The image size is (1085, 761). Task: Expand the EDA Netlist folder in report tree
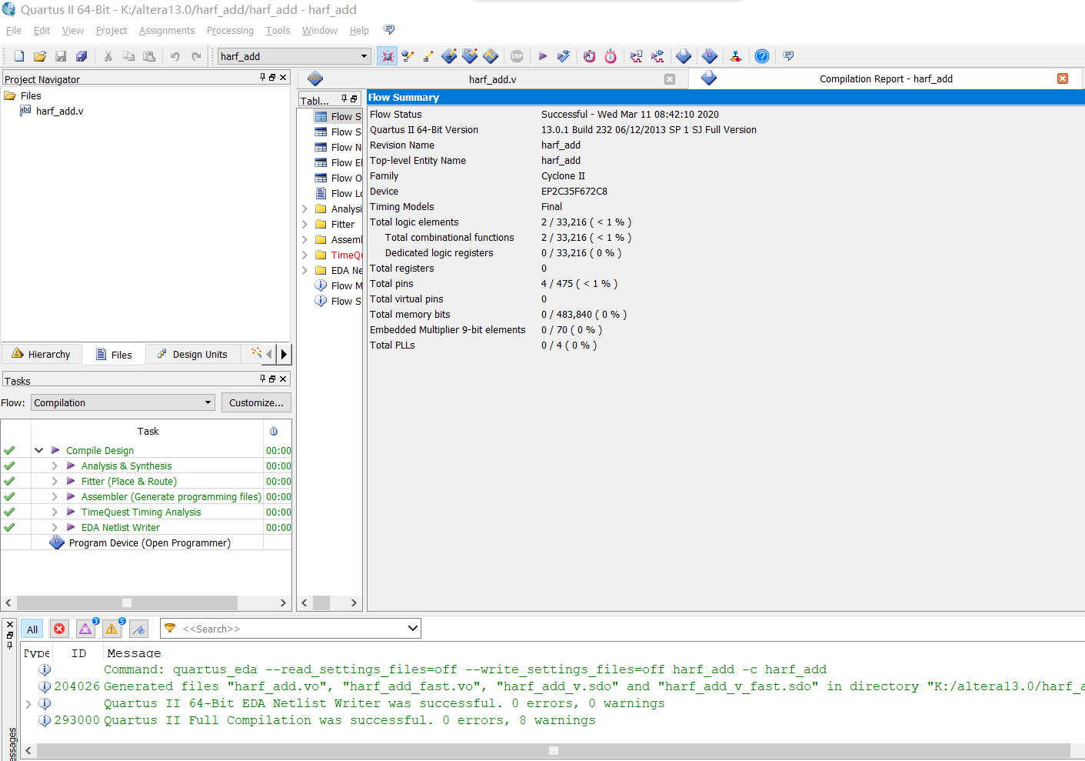305,271
